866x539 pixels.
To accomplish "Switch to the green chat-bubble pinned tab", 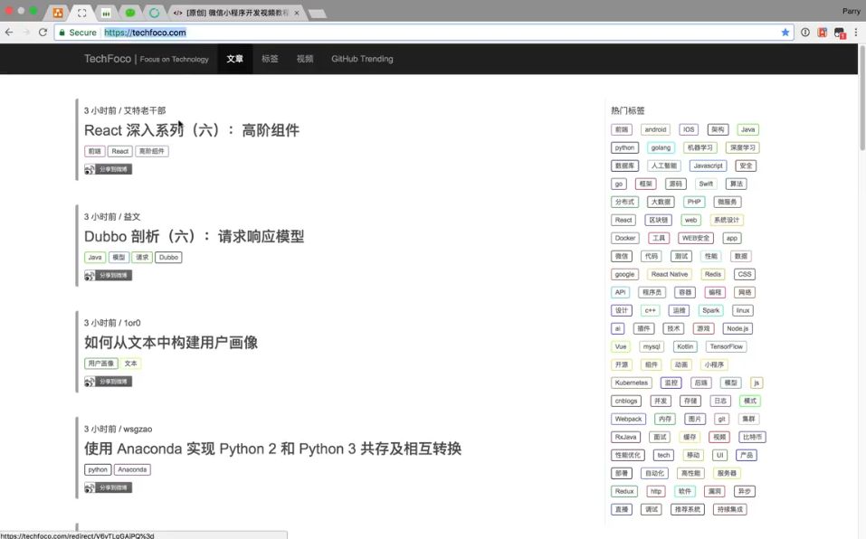I will [x=130, y=13].
